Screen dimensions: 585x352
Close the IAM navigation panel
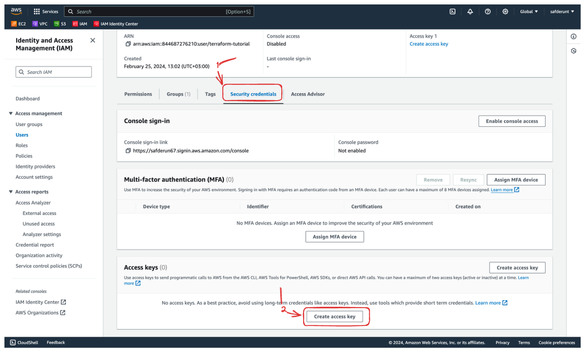click(92, 40)
